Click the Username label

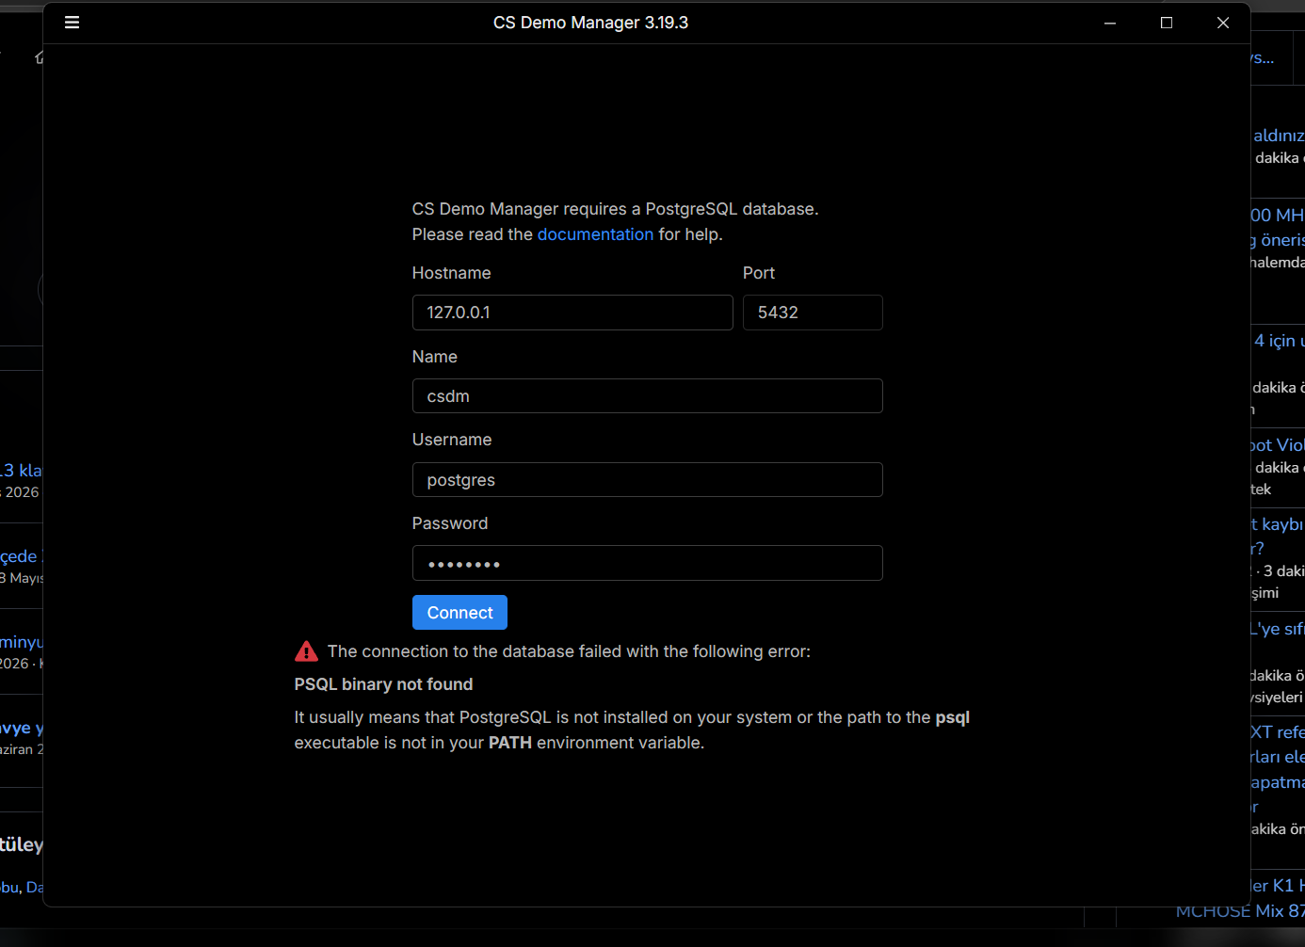click(x=452, y=440)
